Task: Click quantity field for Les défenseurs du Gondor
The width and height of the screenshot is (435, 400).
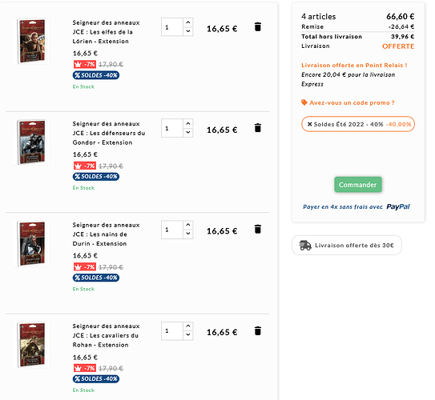Action: [172, 128]
